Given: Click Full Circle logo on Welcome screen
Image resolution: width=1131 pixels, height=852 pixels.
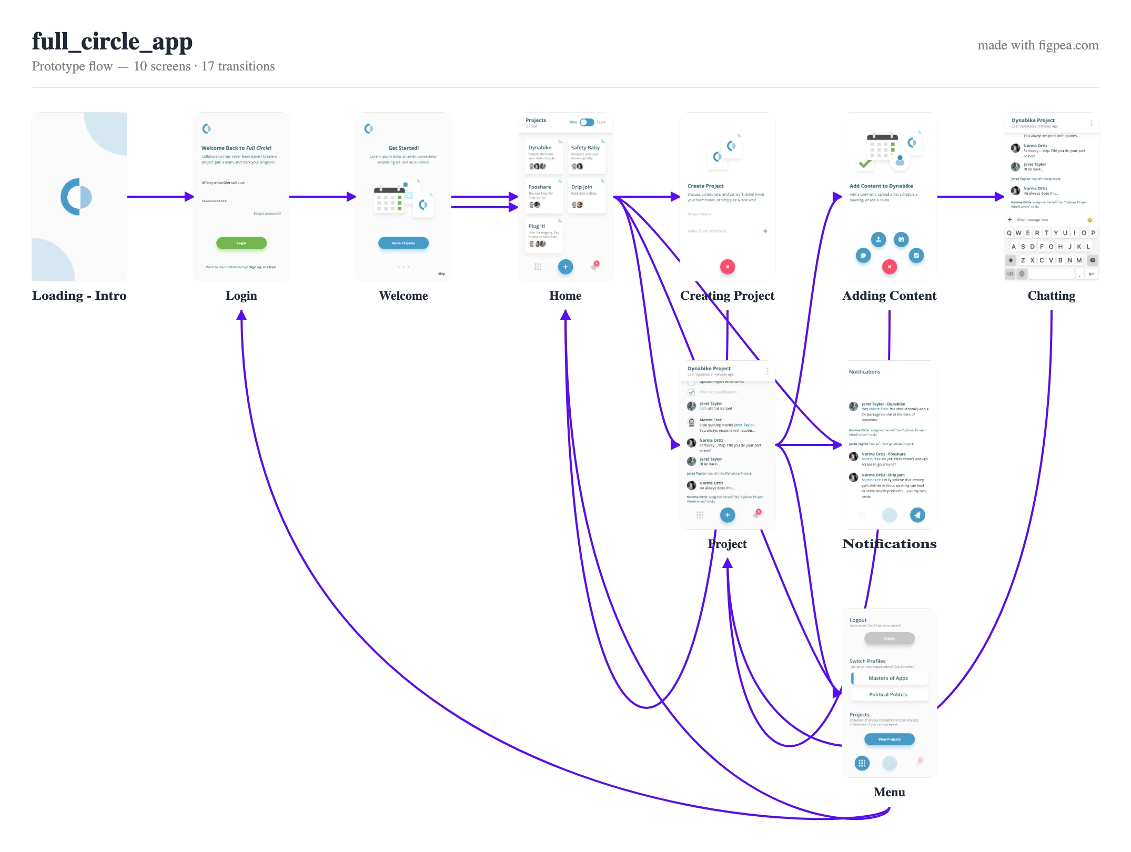Looking at the screenshot, I should point(369,128).
